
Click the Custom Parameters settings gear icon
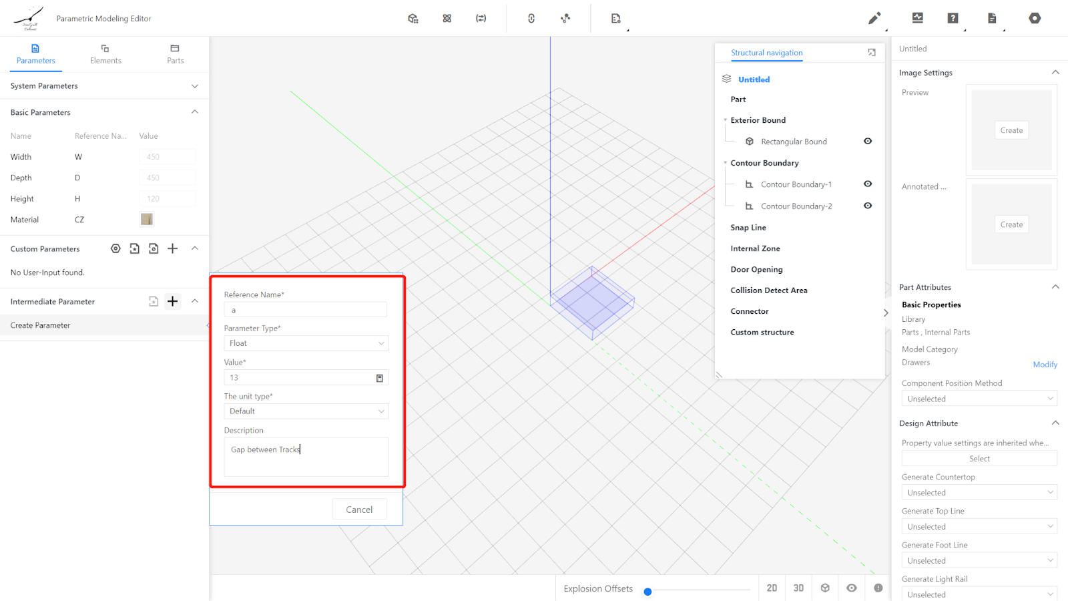tap(115, 248)
